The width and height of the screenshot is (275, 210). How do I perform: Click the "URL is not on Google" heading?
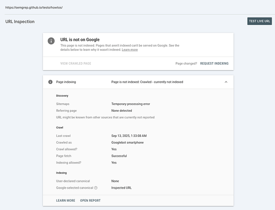(x=80, y=40)
